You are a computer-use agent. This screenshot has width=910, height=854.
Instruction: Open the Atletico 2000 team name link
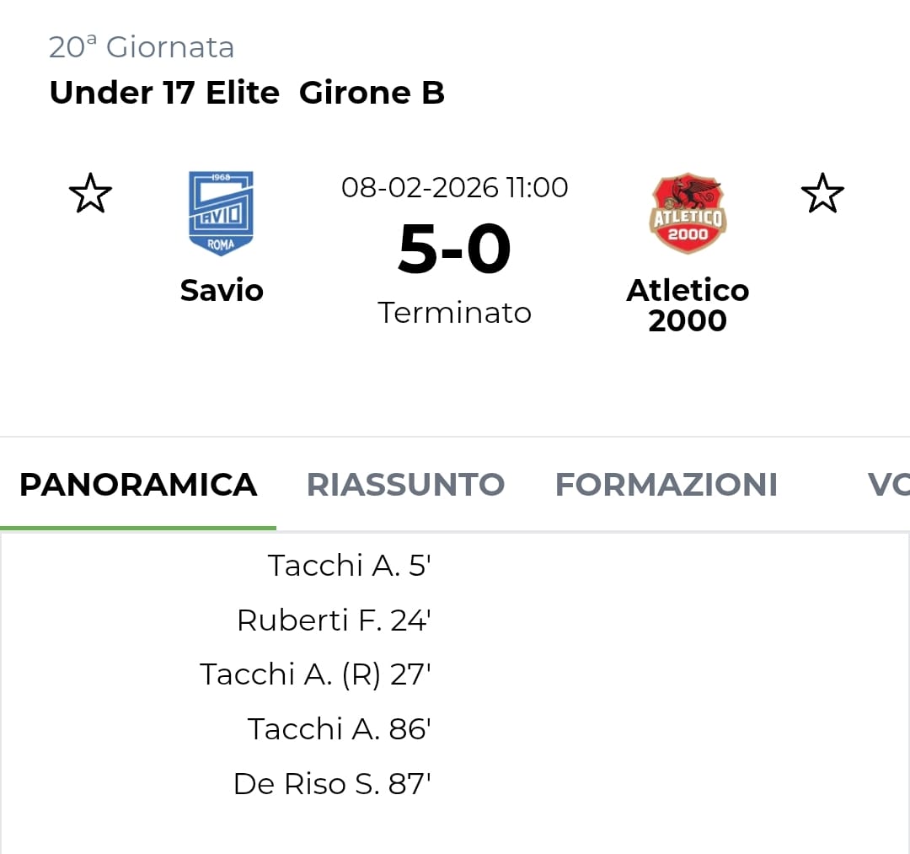click(x=688, y=305)
